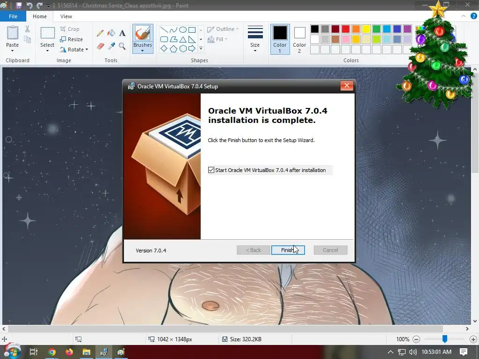479x359 pixels.
Task: Select the Magnifier tool
Action: point(122,46)
